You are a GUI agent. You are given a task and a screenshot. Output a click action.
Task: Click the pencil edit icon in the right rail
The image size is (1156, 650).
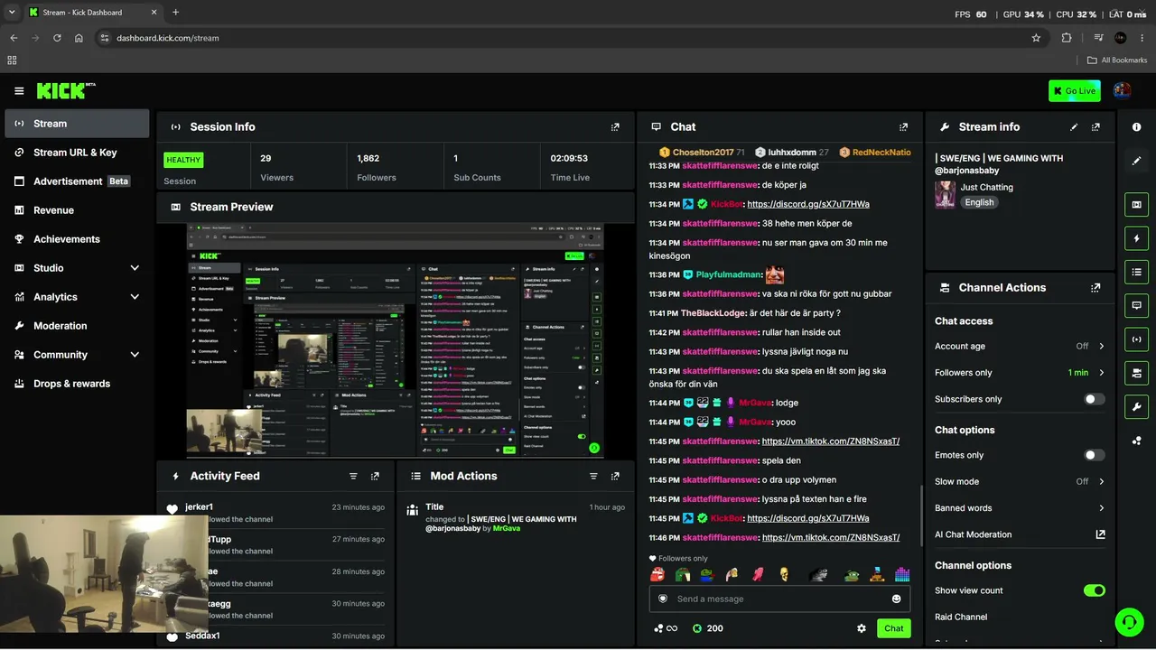point(1137,161)
